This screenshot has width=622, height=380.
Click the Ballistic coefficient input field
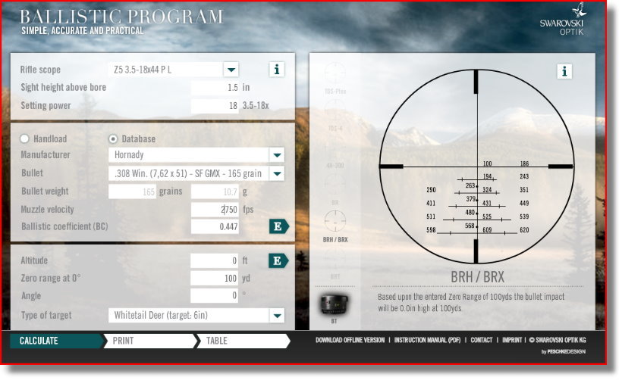click(215, 227)
